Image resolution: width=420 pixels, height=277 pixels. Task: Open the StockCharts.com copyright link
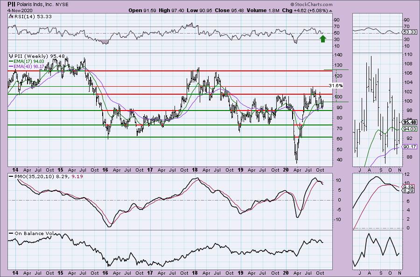(311, 5)
